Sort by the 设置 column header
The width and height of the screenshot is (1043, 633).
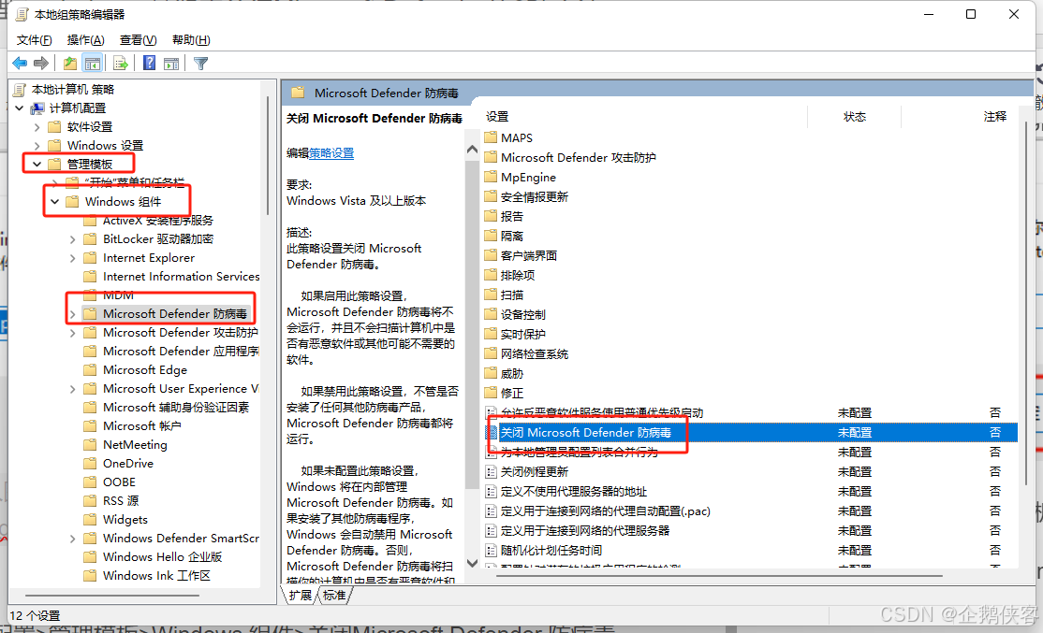497,116
